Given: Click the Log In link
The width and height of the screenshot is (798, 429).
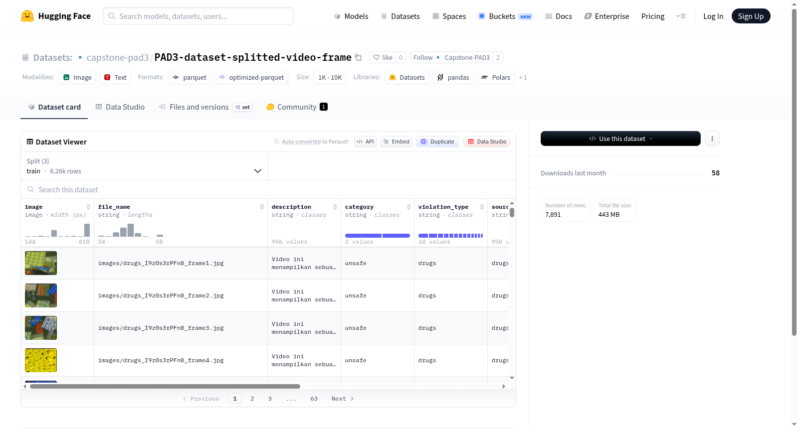Looking at the screenshot, I should [713, 16].
